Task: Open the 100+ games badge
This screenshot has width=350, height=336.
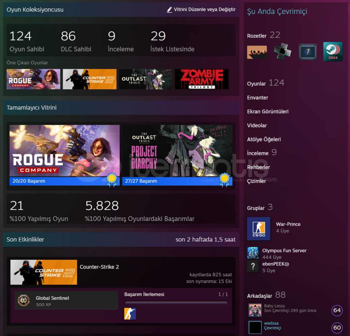Action: point(257,52)
